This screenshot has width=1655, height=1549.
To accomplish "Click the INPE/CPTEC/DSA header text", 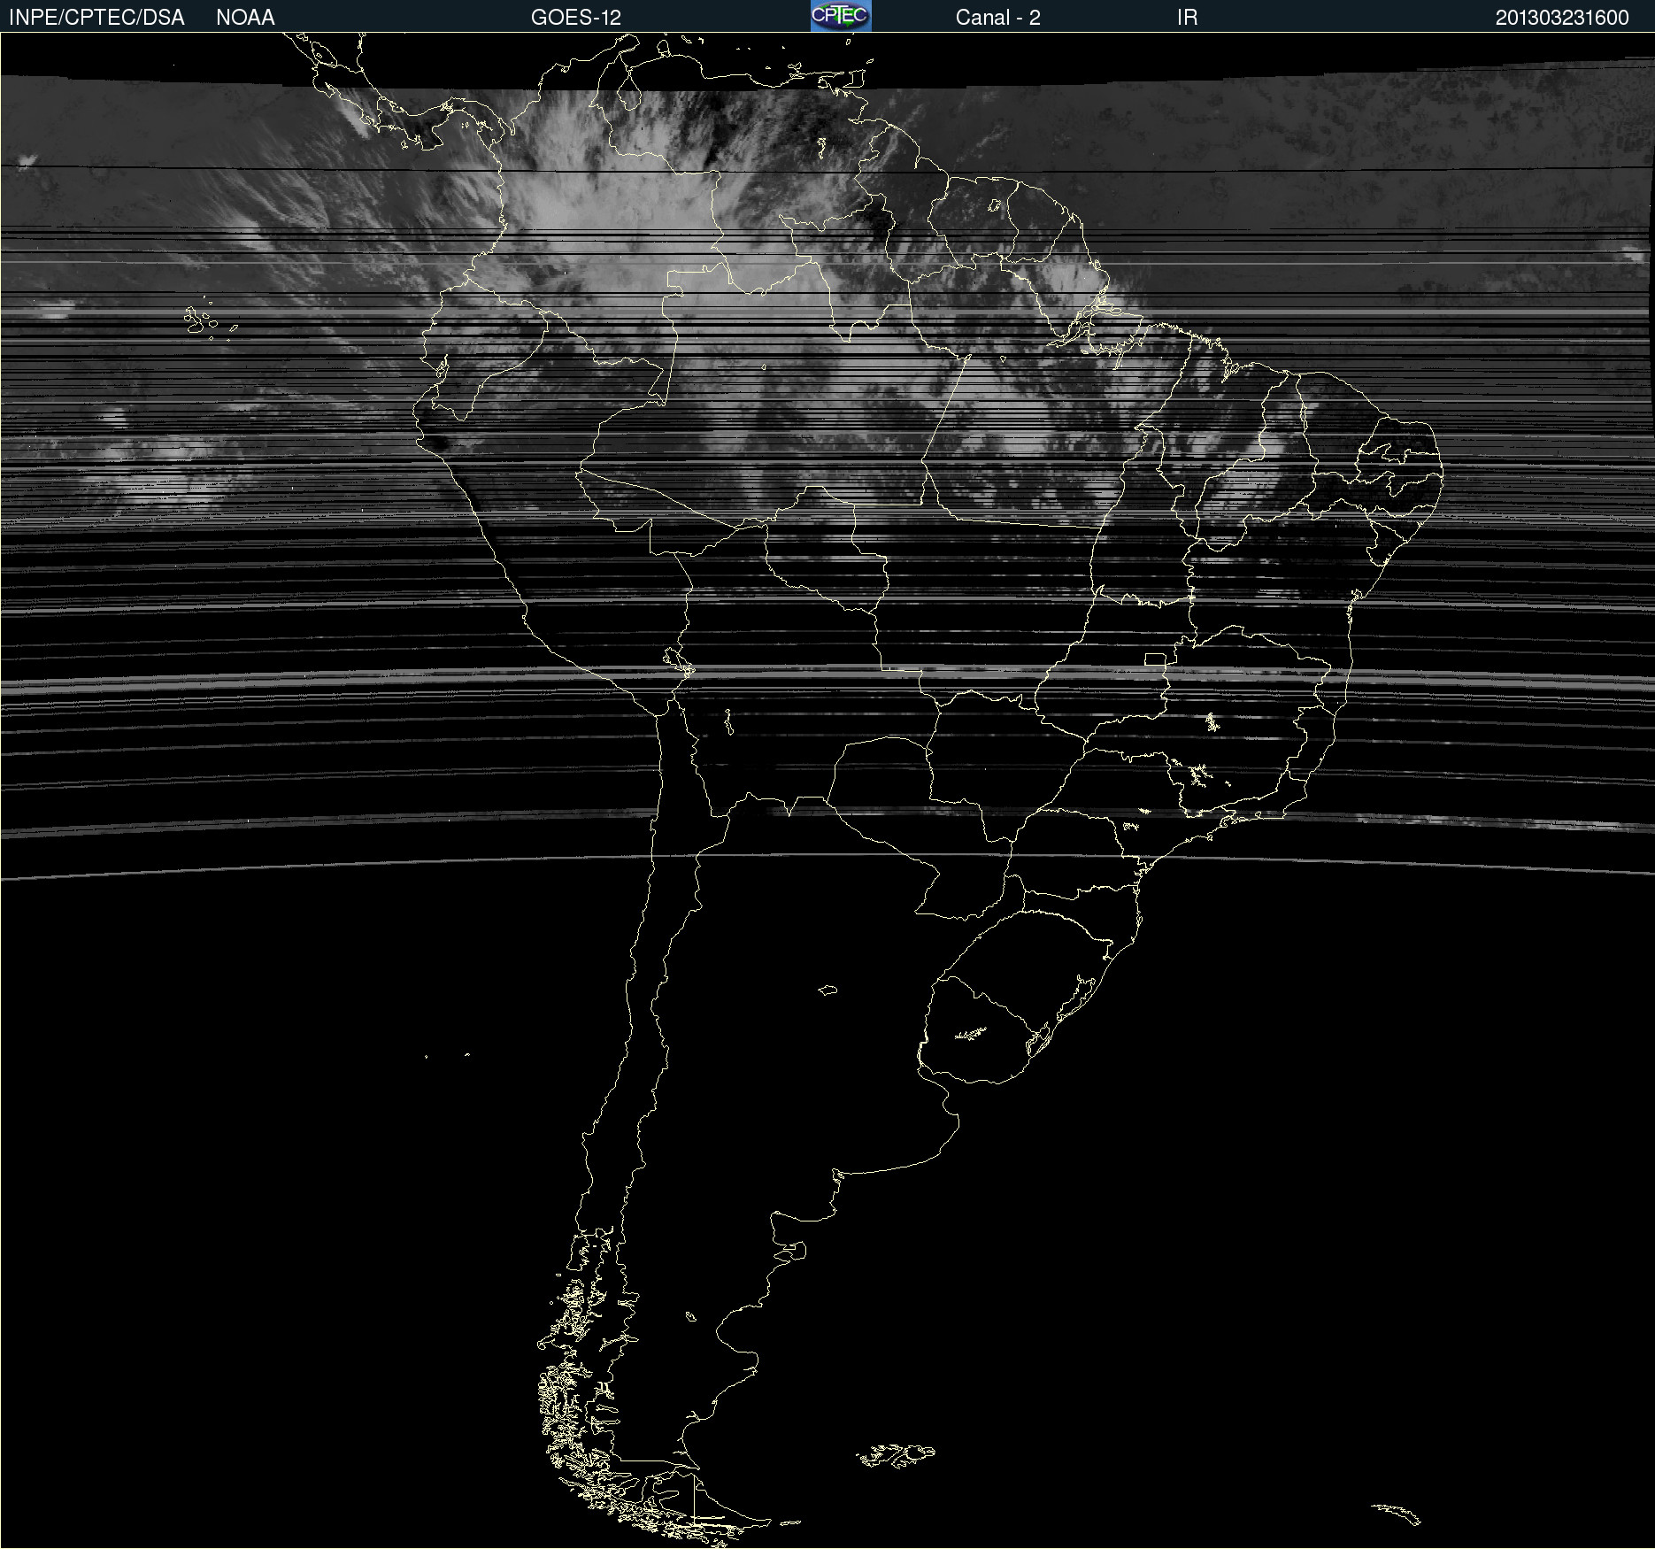I will click(96, 18).
